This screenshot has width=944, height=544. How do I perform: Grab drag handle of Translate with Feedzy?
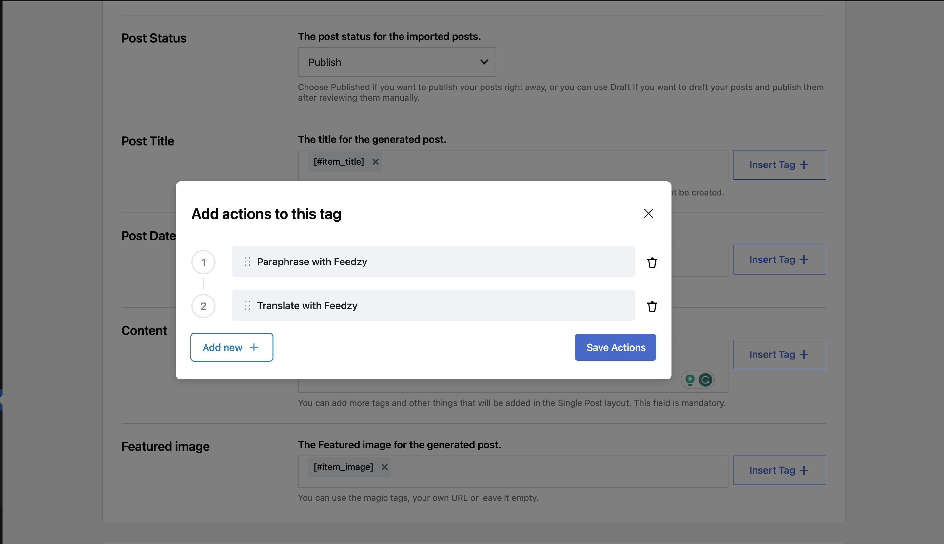247,306
